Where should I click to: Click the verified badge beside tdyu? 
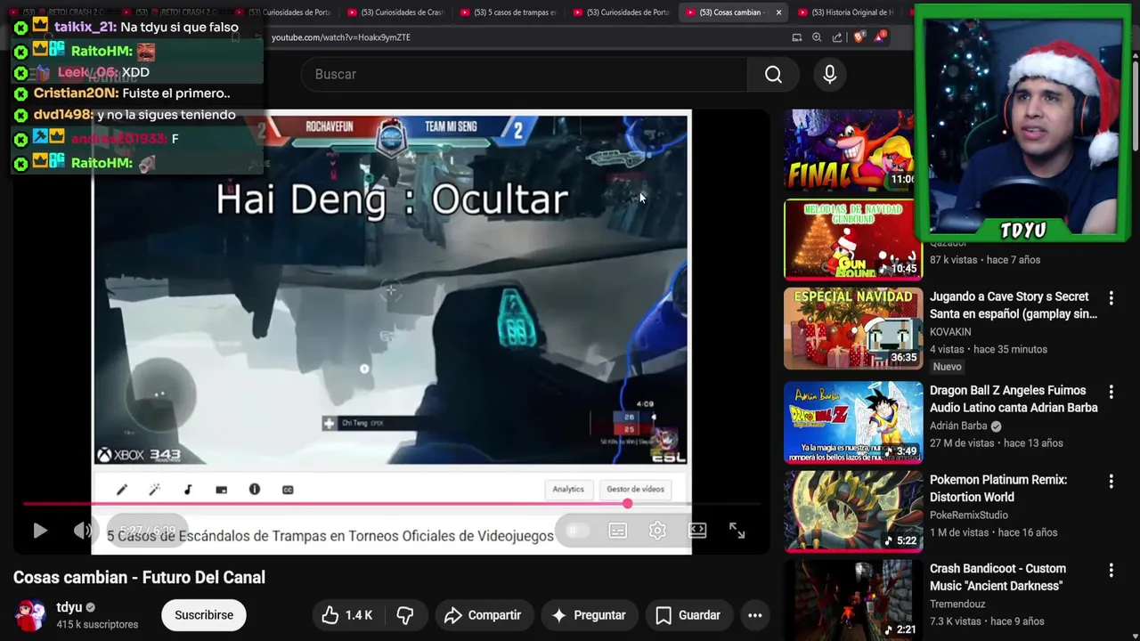91,608
